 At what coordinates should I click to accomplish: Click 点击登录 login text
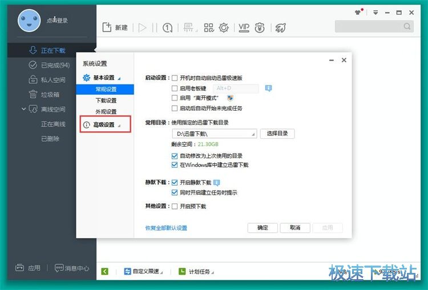pyautogui.click(x=57, y=21)
